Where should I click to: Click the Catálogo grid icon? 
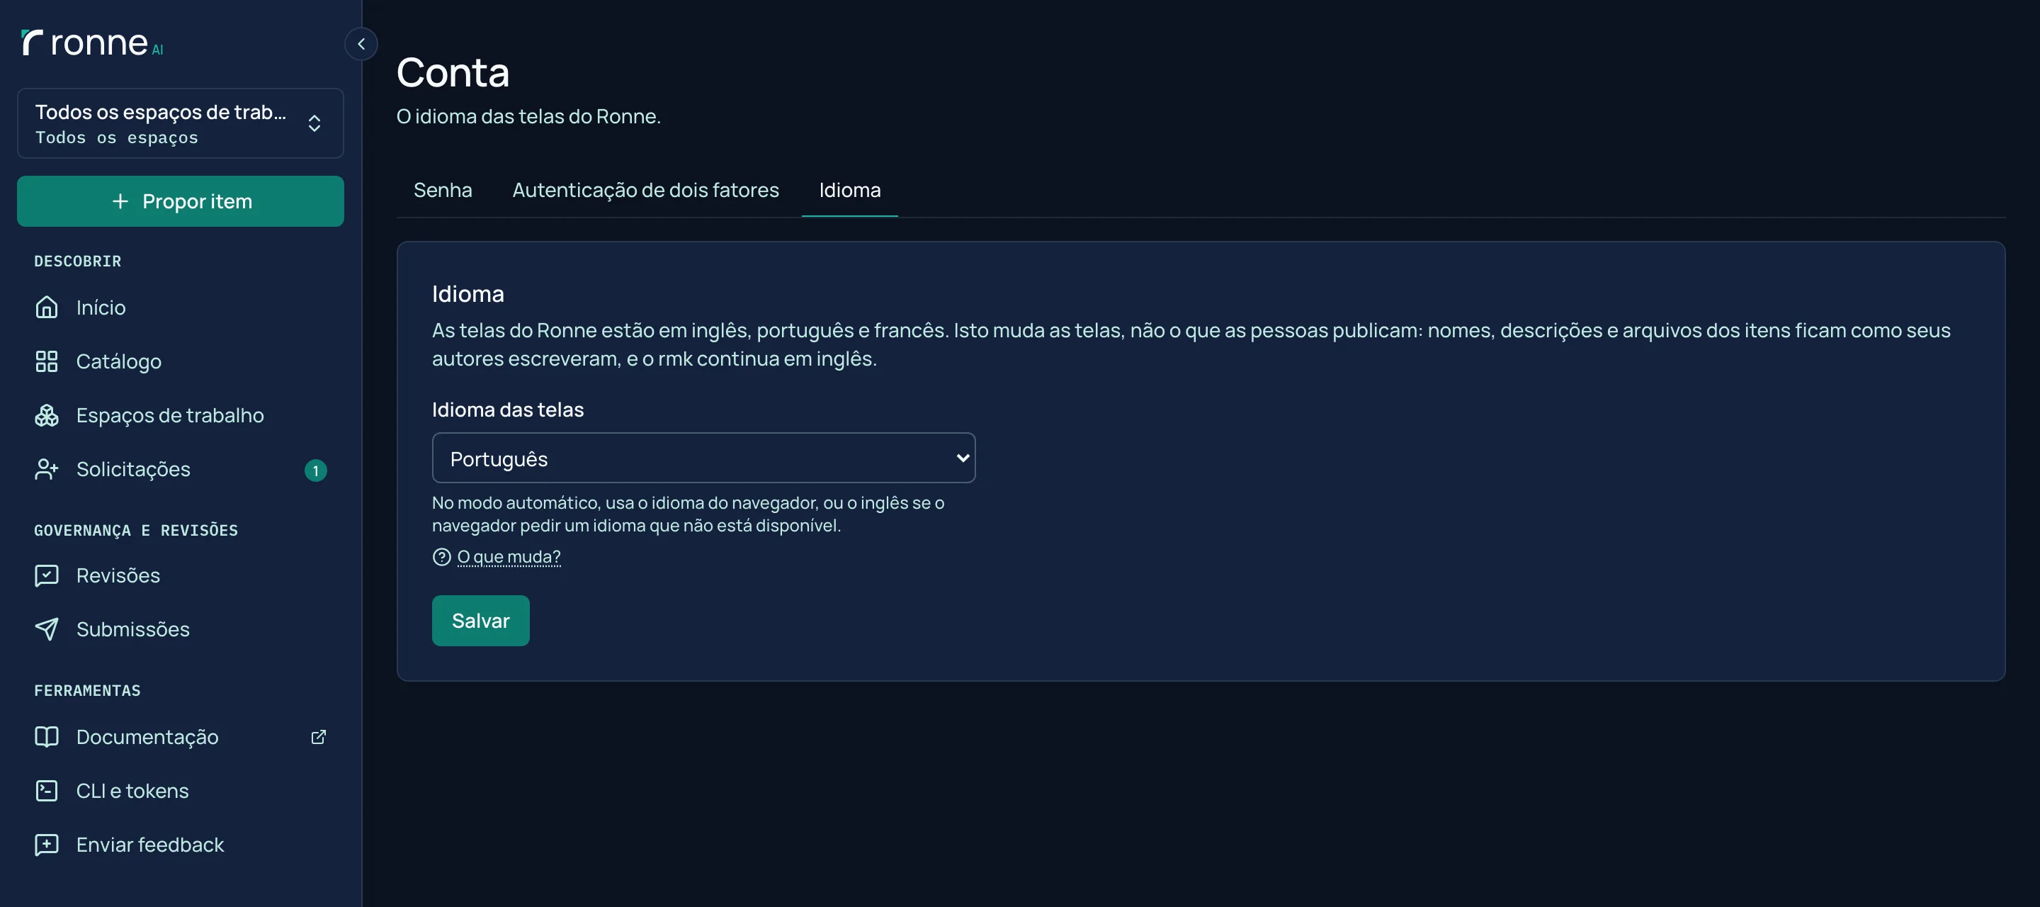coord(47,361)
